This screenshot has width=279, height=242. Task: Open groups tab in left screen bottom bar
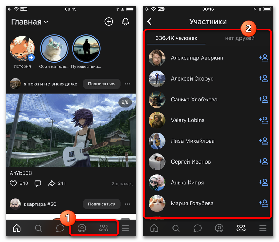click(103, 228)
